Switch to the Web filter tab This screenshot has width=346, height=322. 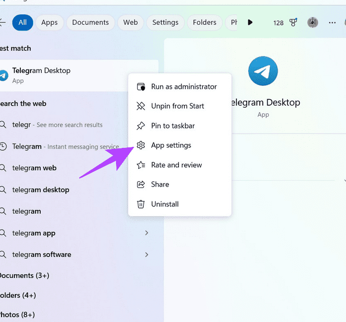coord(130,22)
